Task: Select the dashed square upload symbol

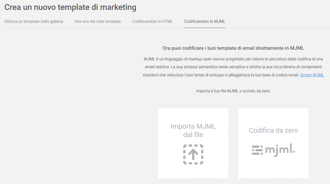Action: point(193,154)
